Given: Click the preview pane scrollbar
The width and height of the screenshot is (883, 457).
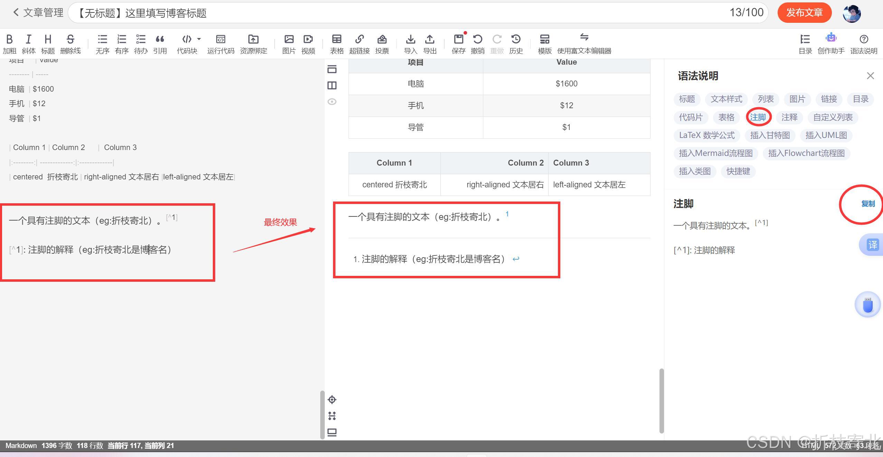Looking at the screenshot, I should click(662, 401).
